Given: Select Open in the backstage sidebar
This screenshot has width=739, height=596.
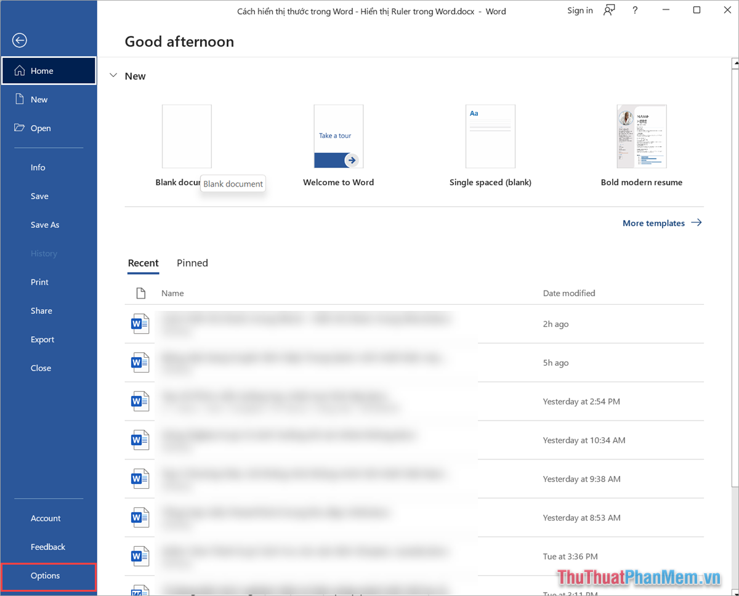Looking at the screenshot, I should pyautogui.click(x=49, y=128).
